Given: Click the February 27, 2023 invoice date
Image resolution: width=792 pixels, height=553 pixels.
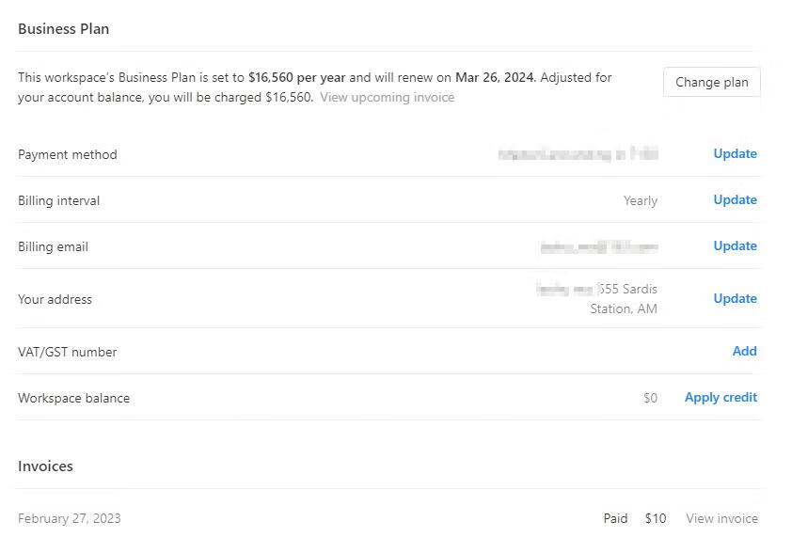Looking at the screenshot, I should point(70,518).
